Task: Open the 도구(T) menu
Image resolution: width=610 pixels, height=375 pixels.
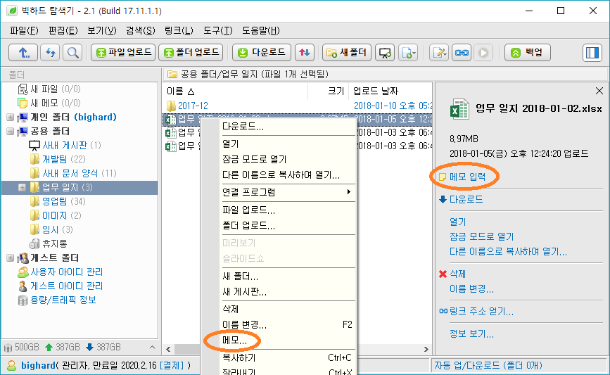Action: click(217, 30)
